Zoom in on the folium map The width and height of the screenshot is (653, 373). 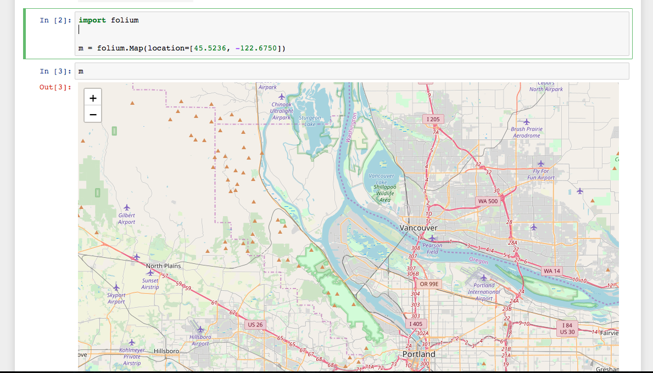[x=93, y=98]
